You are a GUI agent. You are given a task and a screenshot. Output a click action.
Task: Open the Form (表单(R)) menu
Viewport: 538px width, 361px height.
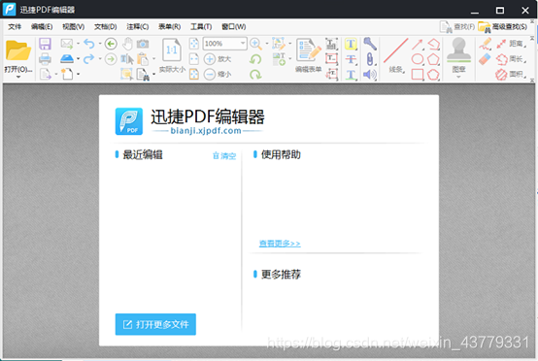click(x=170, y=27)
